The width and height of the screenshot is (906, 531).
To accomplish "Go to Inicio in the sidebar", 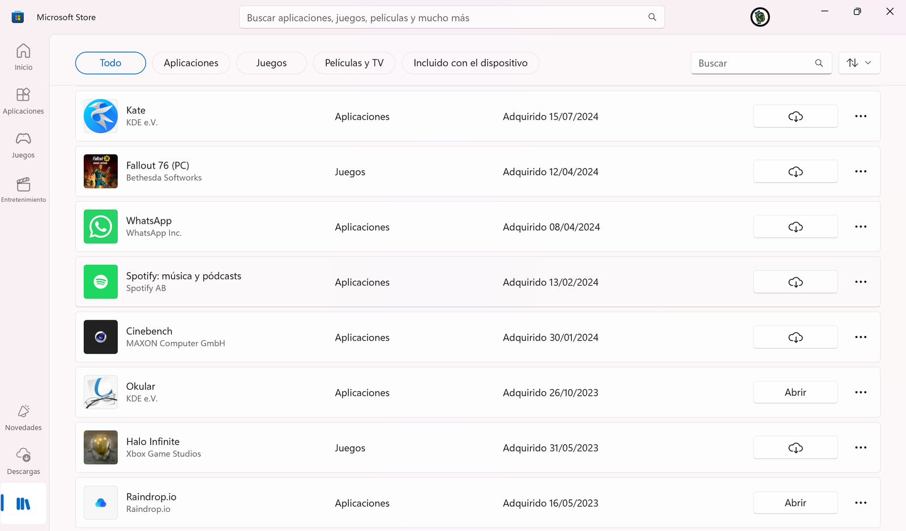I will click(23, 57).
